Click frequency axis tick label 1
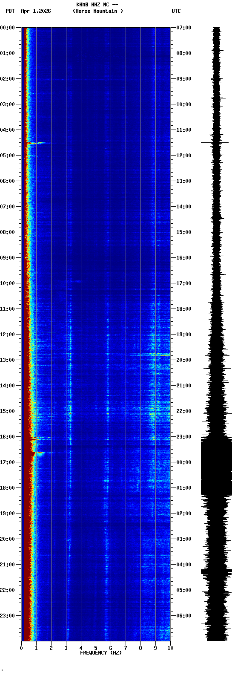The height and width of the screenshot is (675, 235). coord(36,648)
